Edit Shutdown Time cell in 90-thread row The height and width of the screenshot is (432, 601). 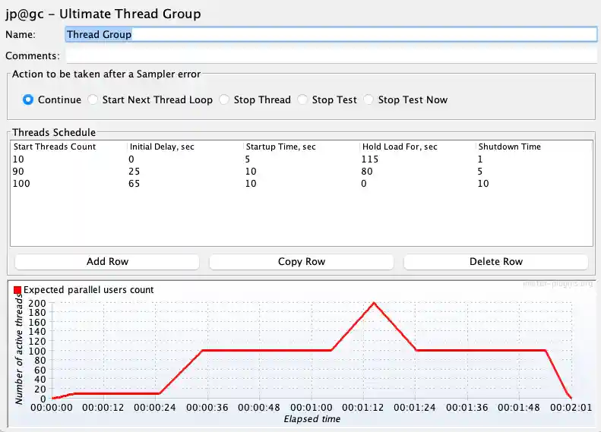[x=534, y=171]
